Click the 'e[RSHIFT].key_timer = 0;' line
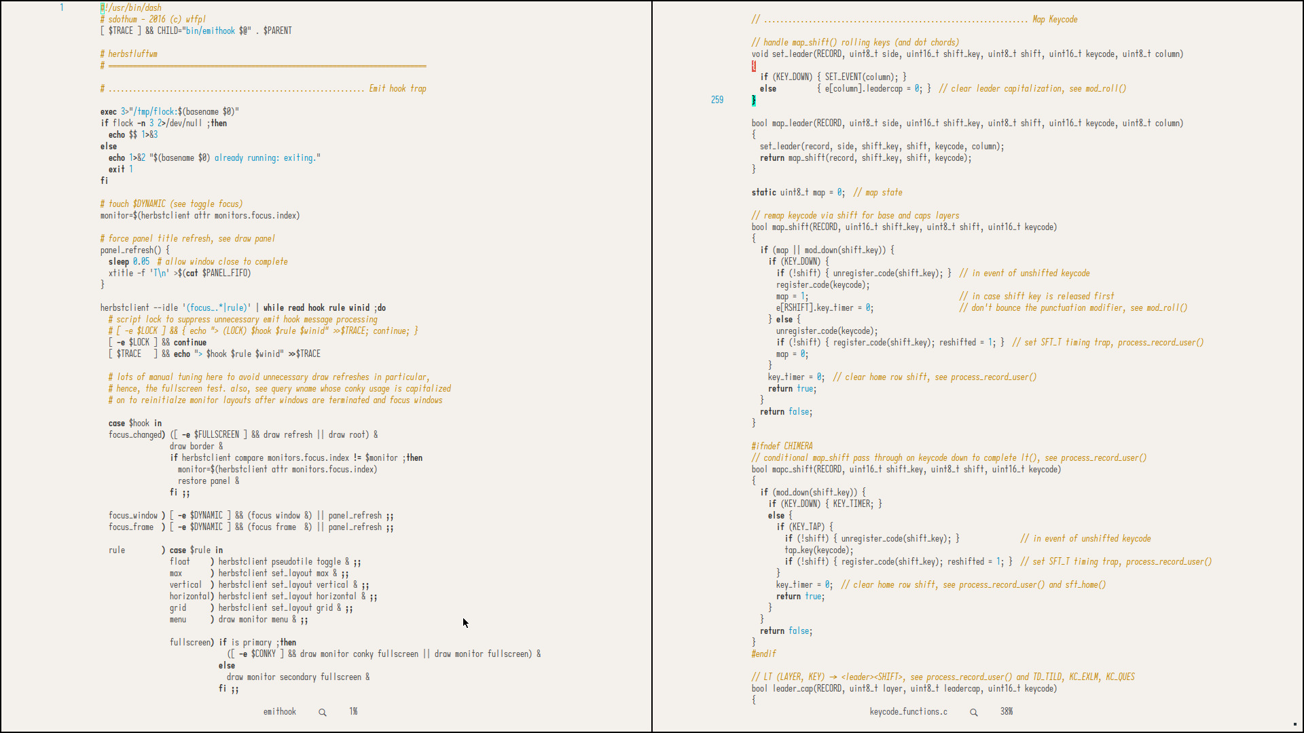This screenshot has width=1304, height=733. [x=825, y=307]
